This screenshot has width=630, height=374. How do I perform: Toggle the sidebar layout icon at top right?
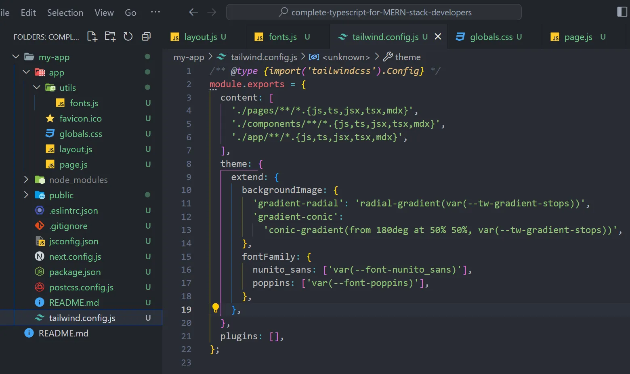[x=622, y=12]
